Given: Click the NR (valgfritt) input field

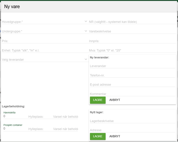Looking at the screenshot, I should [x=132, y=22].
